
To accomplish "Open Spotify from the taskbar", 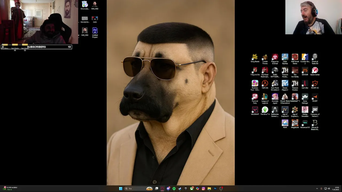I will 174,189.
